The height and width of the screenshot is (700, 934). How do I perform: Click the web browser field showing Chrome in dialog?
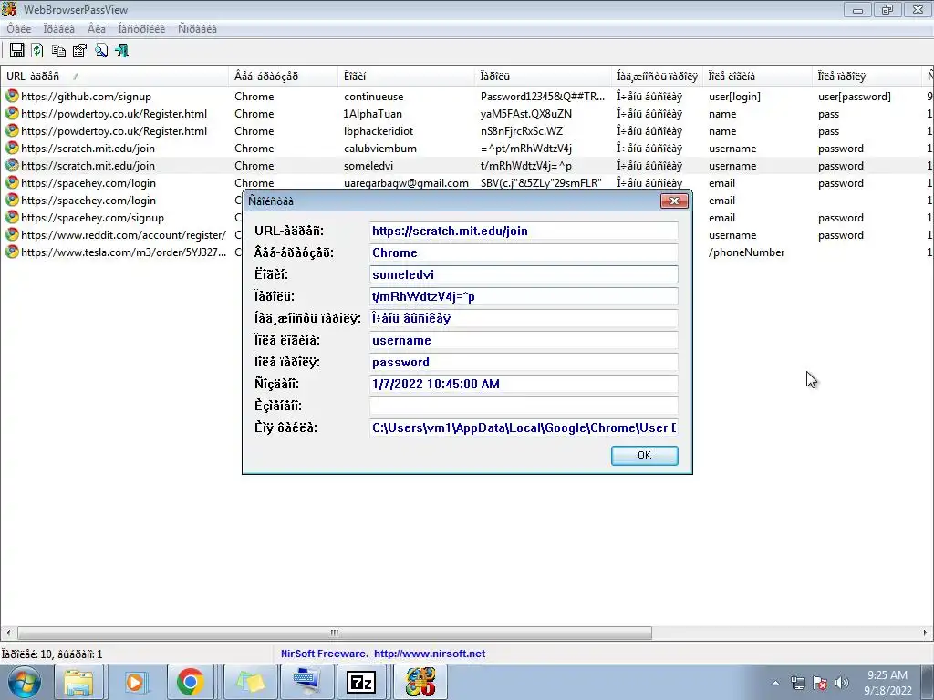point(524,252)
